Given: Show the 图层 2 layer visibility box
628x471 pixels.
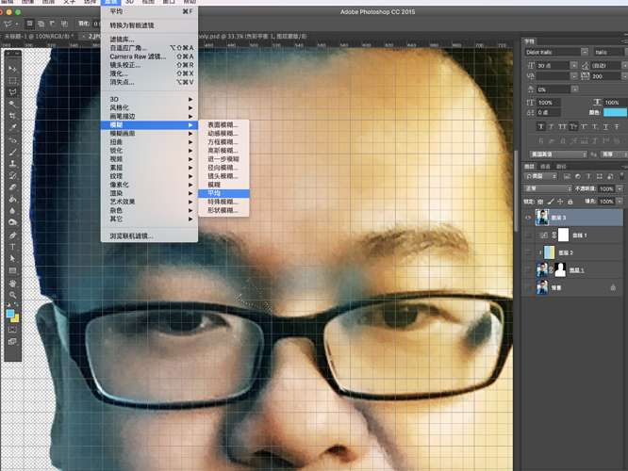Looking at the screenshot, I should 528,252.
